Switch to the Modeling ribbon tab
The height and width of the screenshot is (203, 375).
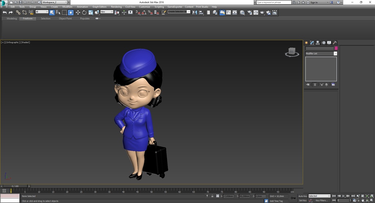pyautogui.click(x=12, y=18)
